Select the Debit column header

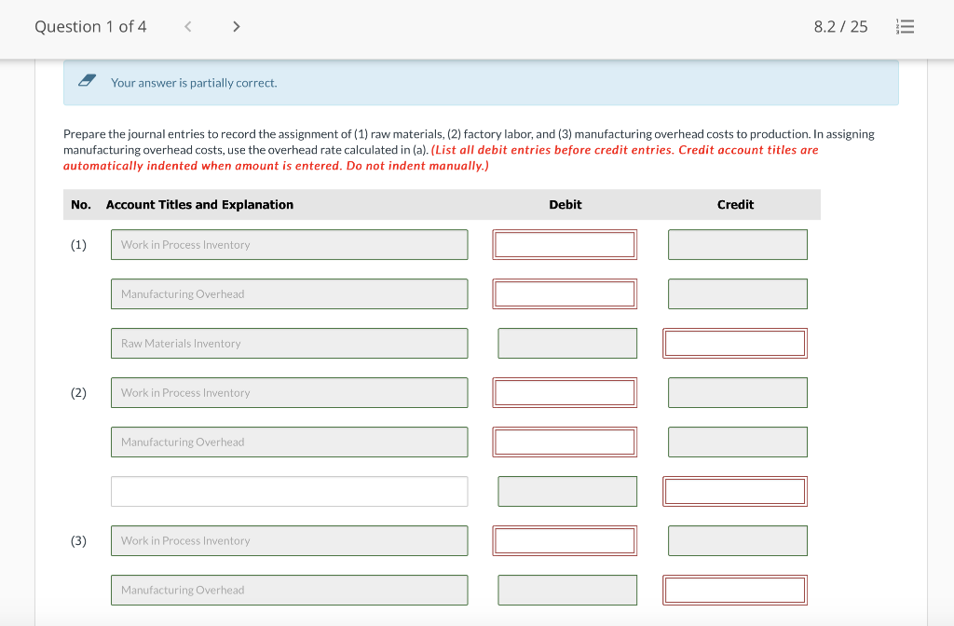coord(565,204)
